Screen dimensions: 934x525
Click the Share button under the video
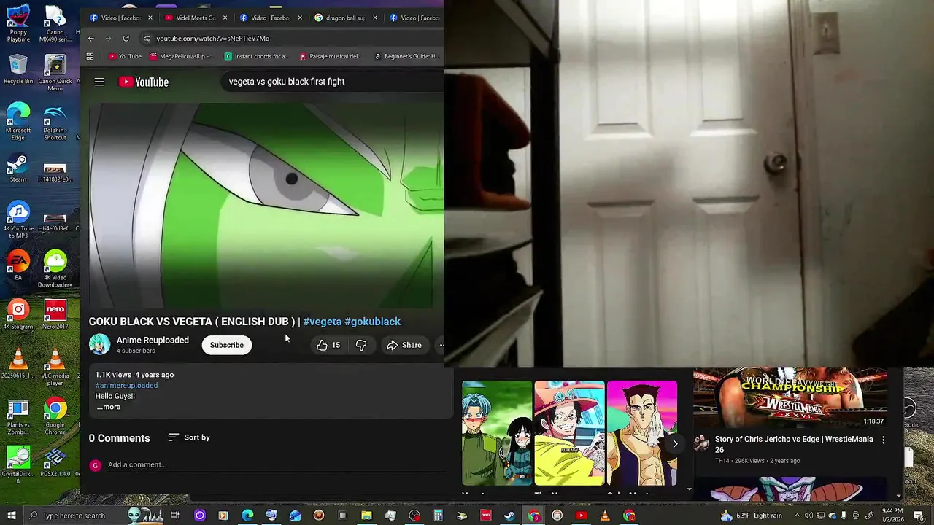tap(404, 345)
